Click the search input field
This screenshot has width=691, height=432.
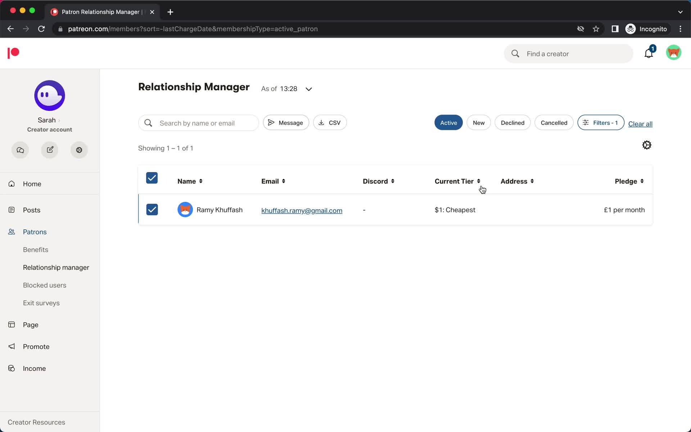coord(199,122)
